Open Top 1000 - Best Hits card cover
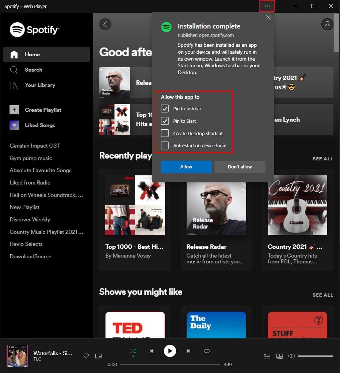340x373 pixels. 135,206
